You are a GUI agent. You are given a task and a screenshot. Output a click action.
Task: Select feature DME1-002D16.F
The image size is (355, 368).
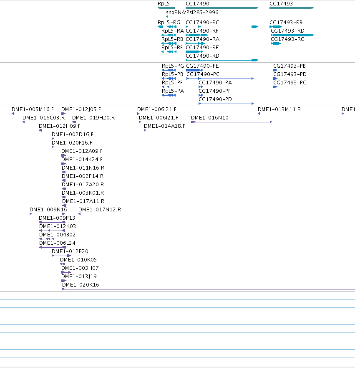73,135
